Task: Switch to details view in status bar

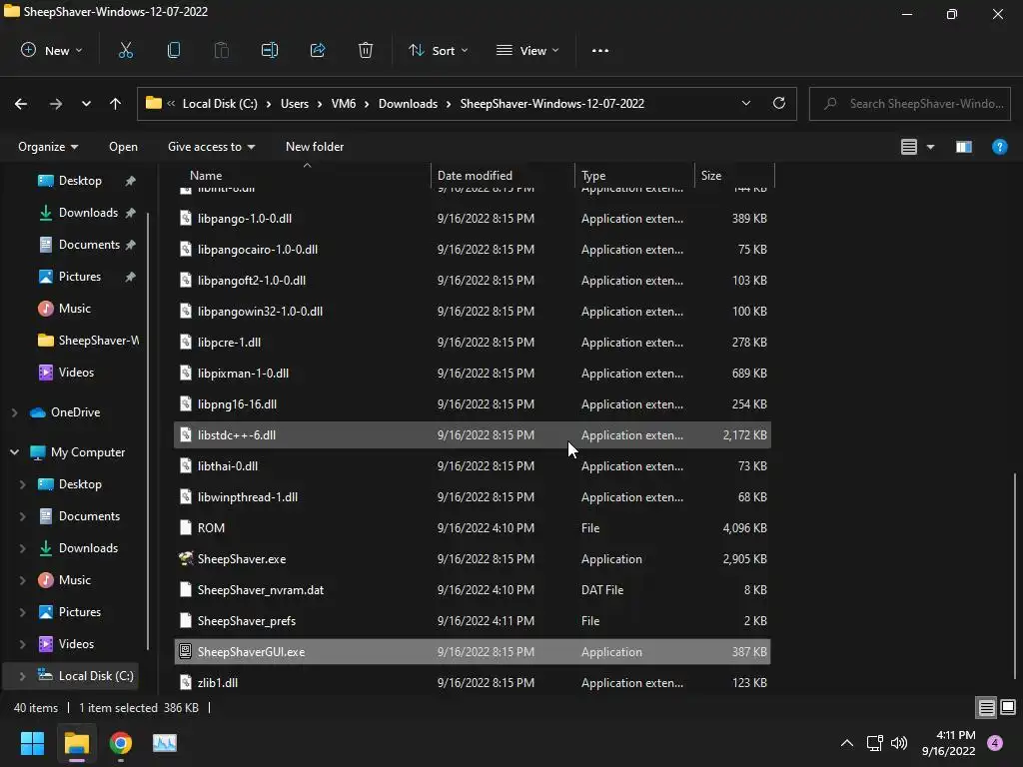Action: 986,707
